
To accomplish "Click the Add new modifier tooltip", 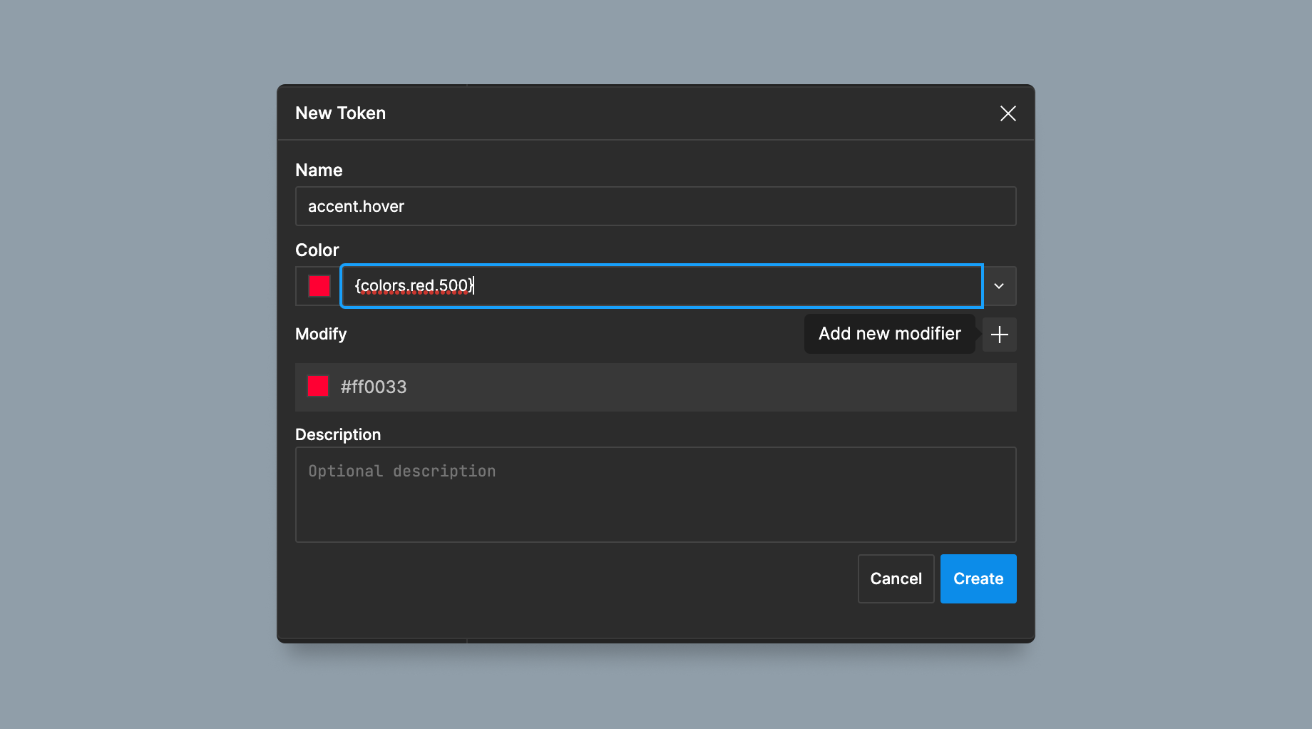I will (890, 334).
